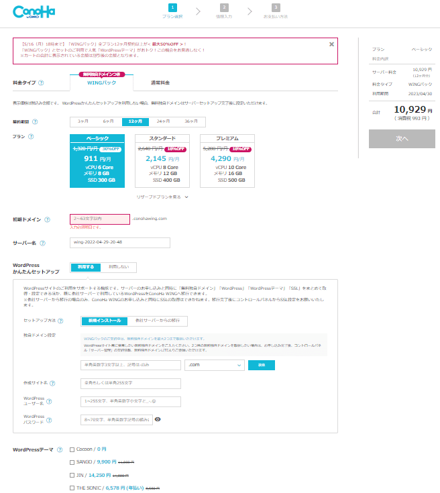
Task: Open help icon next to 初期ドメイン
Action: 47,219
